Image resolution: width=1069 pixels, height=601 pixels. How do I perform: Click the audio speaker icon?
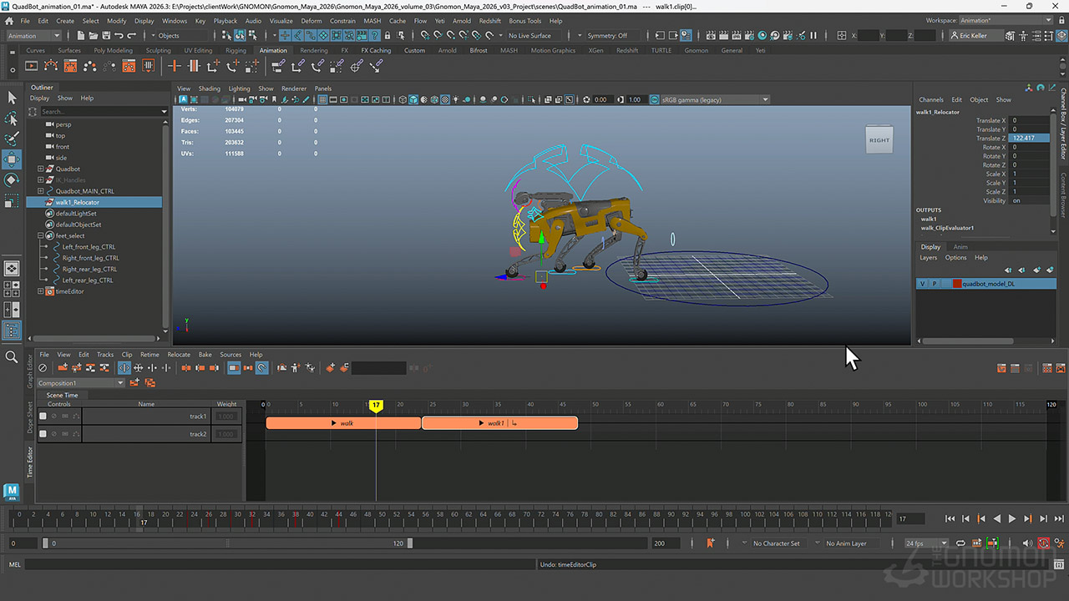pyautogui.click(x=1027, y=543)
